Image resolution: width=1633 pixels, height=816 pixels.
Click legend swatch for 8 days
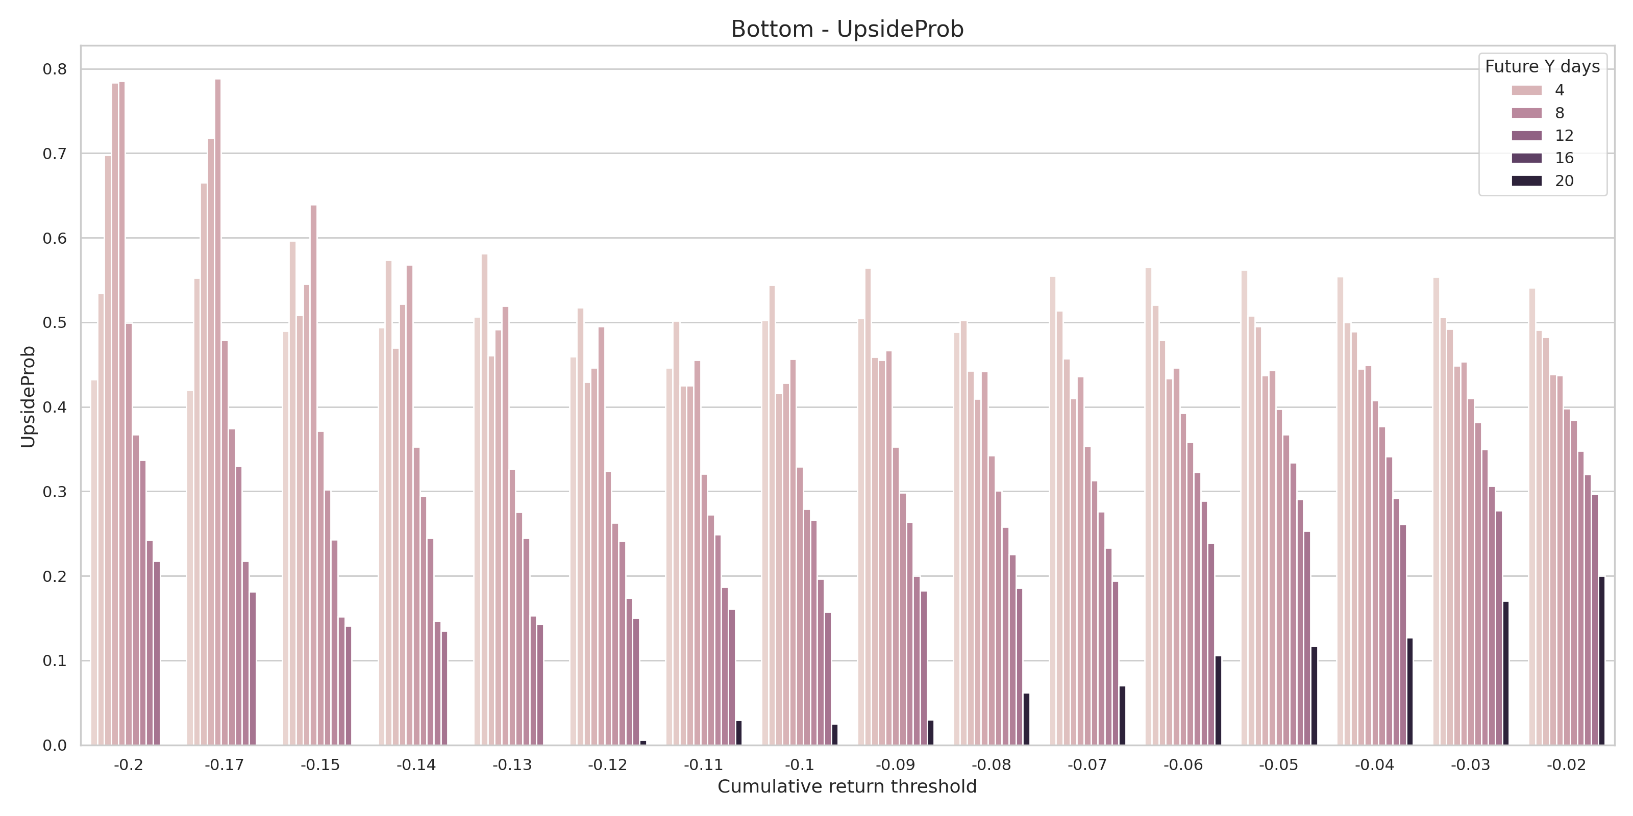tap(1526, 113)
